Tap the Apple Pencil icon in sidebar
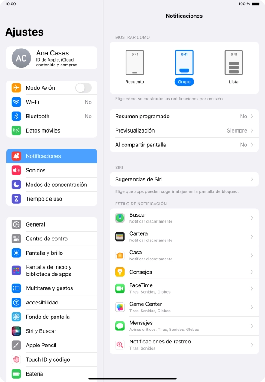This screenshot has height=382, width=265. click(16, 345)
